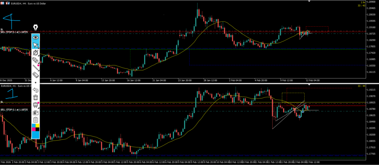The width and height of the screenshot is (379, 165).
Task: Open the brush size dot selector
Action: click(36, 82)
